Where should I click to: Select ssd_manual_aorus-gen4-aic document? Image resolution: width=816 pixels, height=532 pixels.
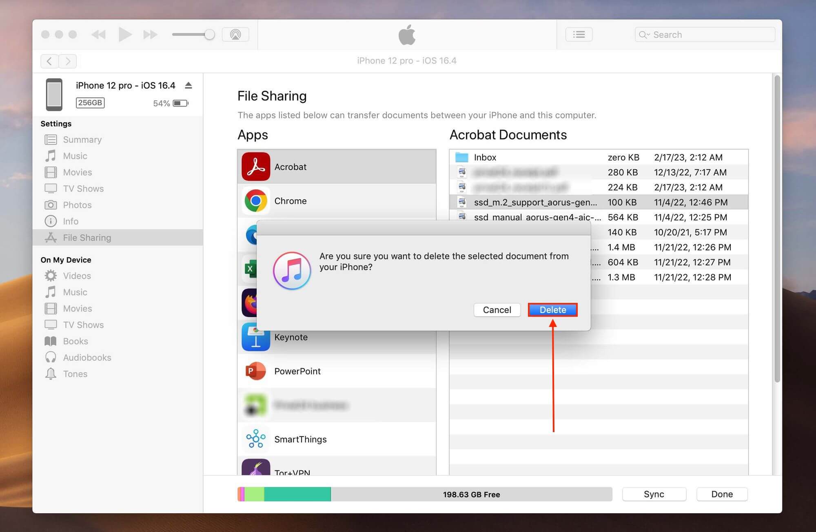point(599,217)
